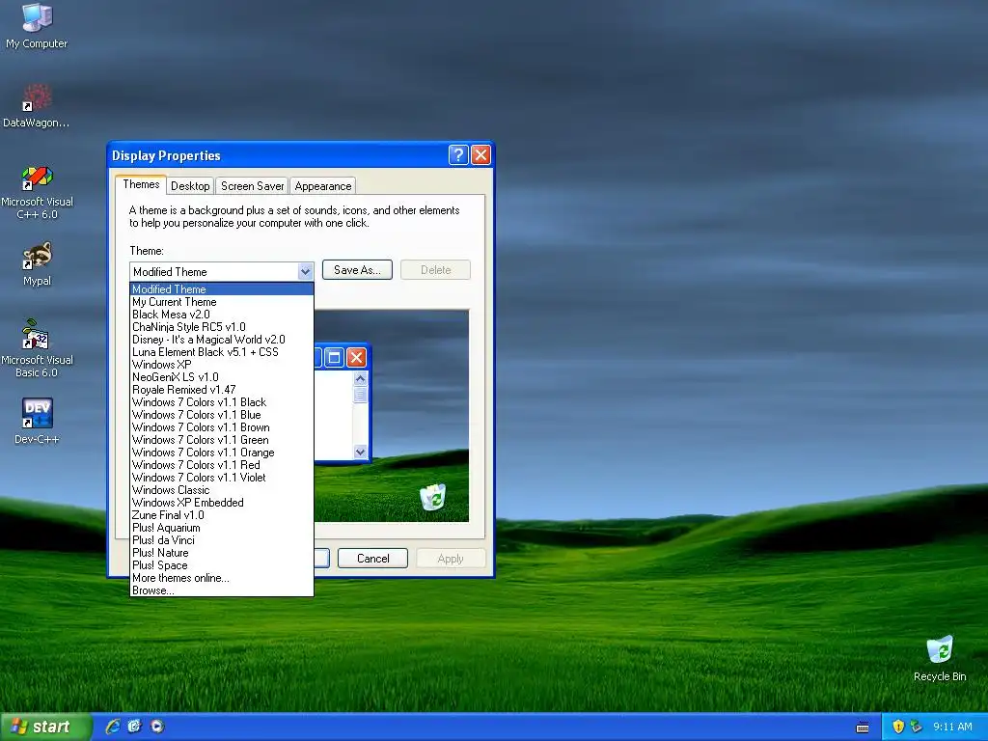Choose the Windows Classic theme
The height and width of the screenshot is (741, 988).
coord(222,490)
